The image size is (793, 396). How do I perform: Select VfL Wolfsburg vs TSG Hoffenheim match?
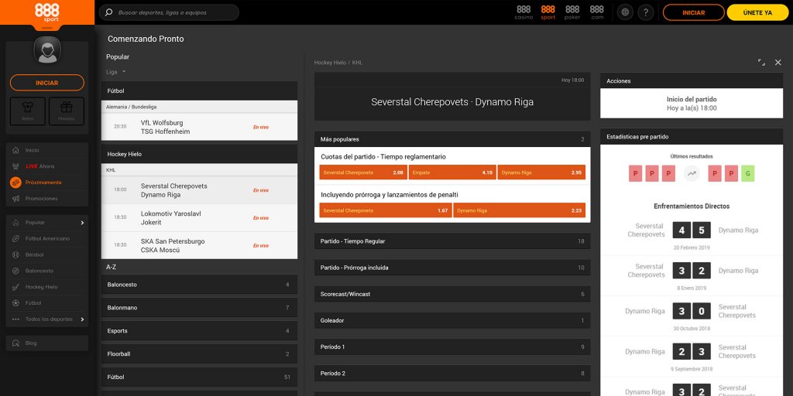pyautogui.click(x=199, y=127)
